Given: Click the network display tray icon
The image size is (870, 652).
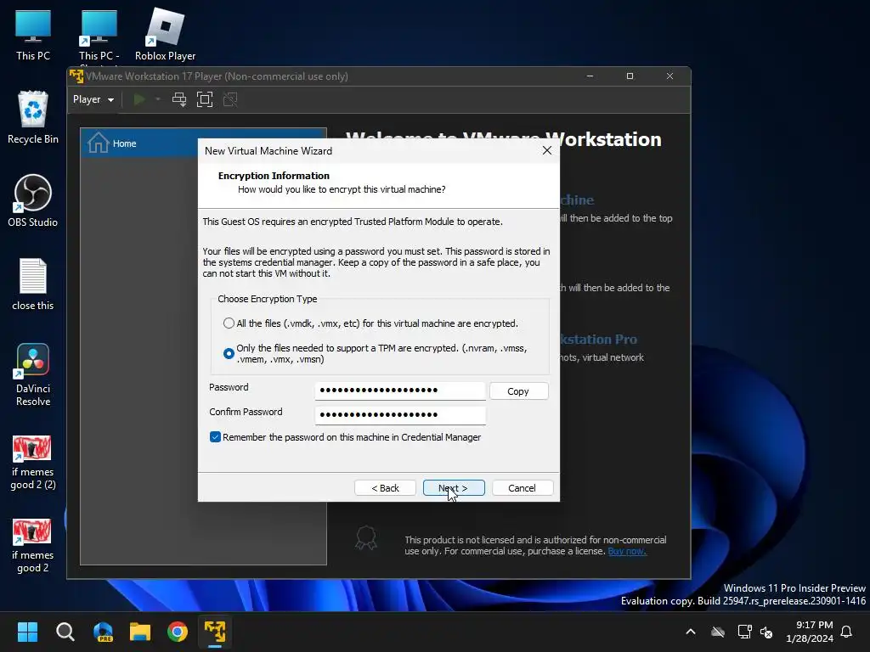Looking at the screenshot, I should 744,632.
